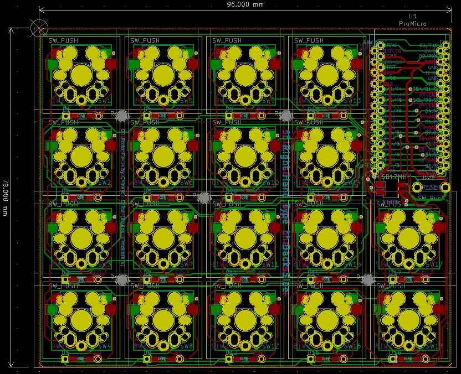
Task: Click the SW_PUSH label above SW13
Action: click(309, 40)
